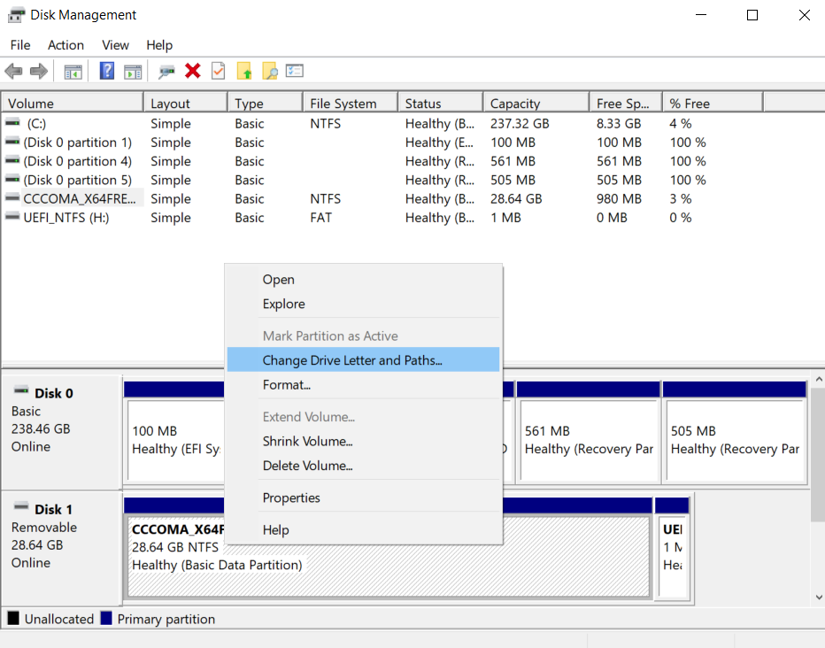Click the magnifying glass search toolbar icon
Viewport: 825px width, 648px height.
pos(269,72)
